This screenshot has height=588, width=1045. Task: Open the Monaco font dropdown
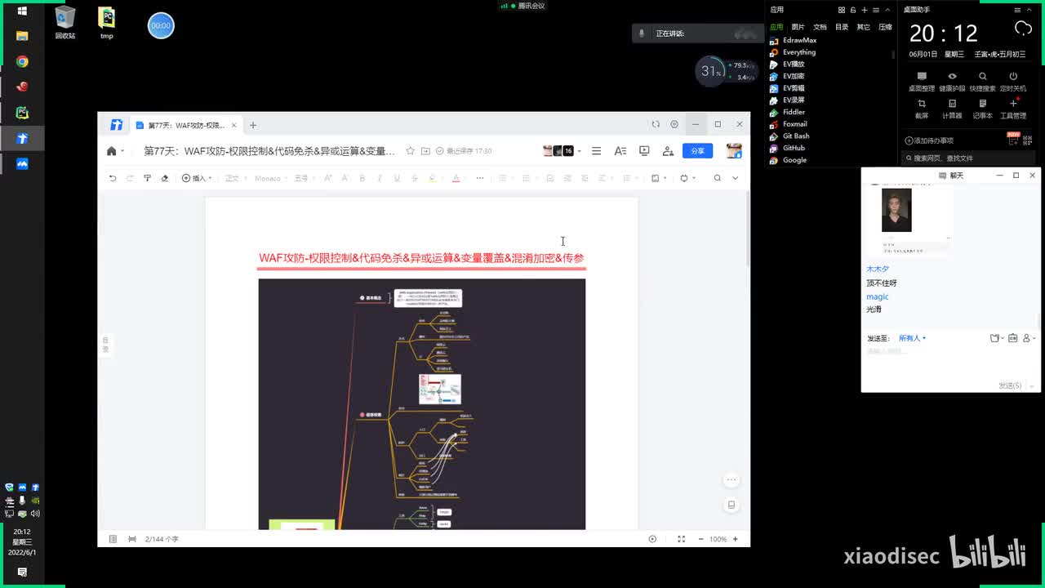(x=270, y=178)
